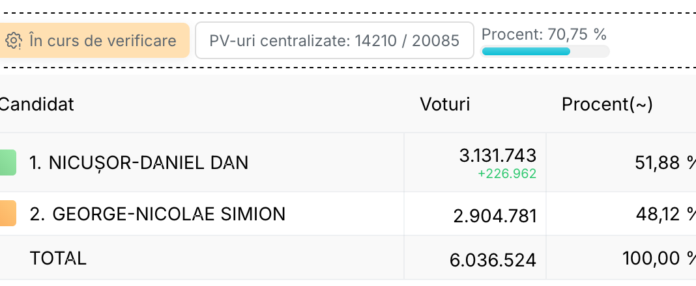This screenshot has width=696, height=286.
Task: Click the 51,88 % percentage cell
Action: coord(665,163)
